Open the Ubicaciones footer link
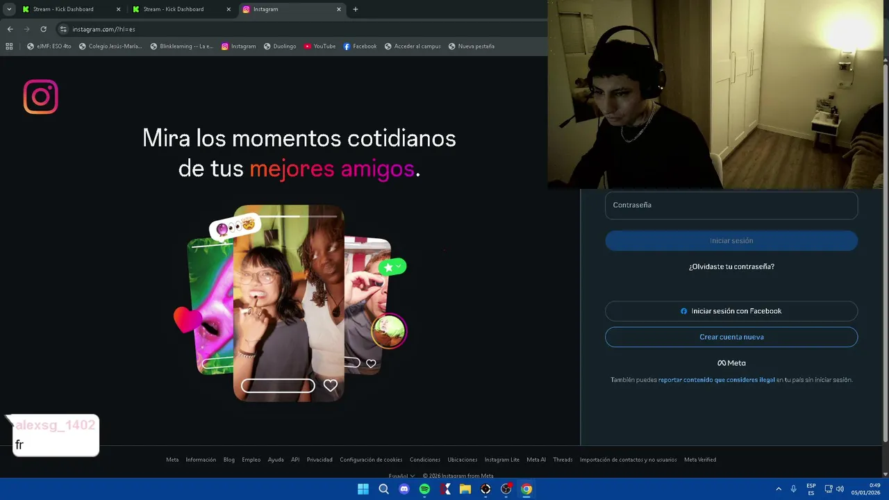889x500 pixels. [x=463, y=460]
